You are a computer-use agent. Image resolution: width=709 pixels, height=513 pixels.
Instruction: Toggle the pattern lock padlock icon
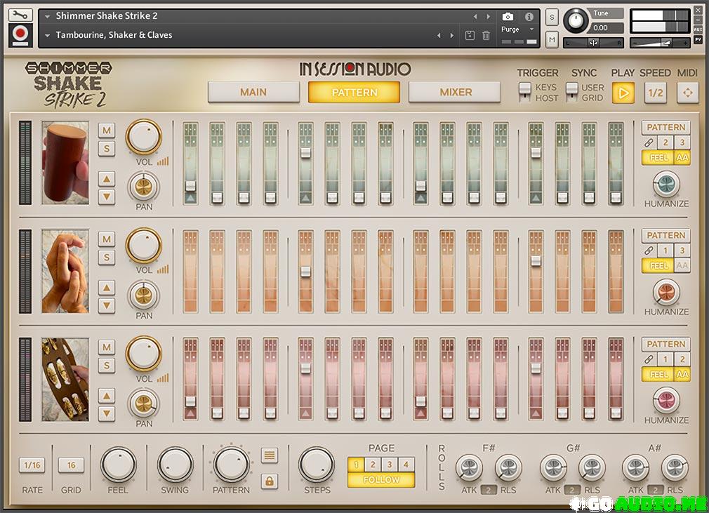click(270, 481)
